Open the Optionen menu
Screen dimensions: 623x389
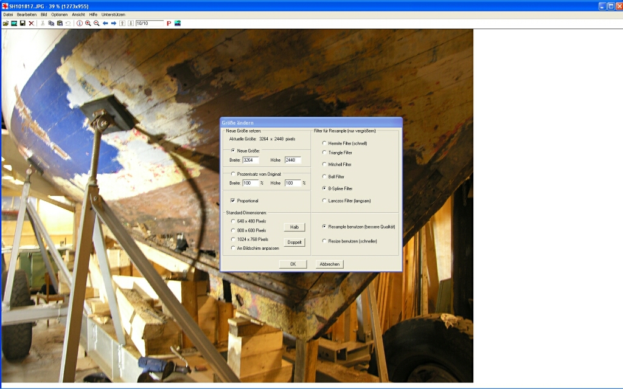[x=59, y=14]
